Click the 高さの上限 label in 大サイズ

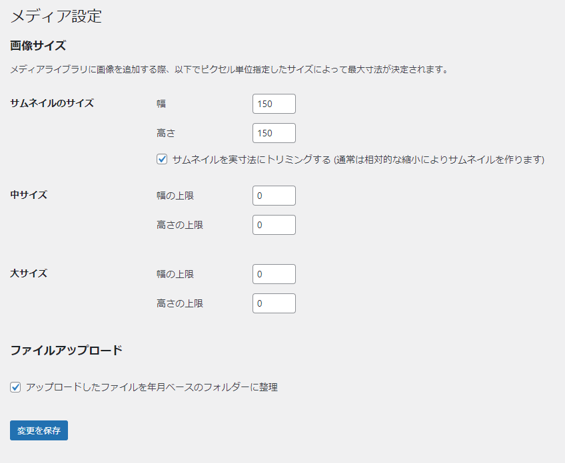[180, 303]
